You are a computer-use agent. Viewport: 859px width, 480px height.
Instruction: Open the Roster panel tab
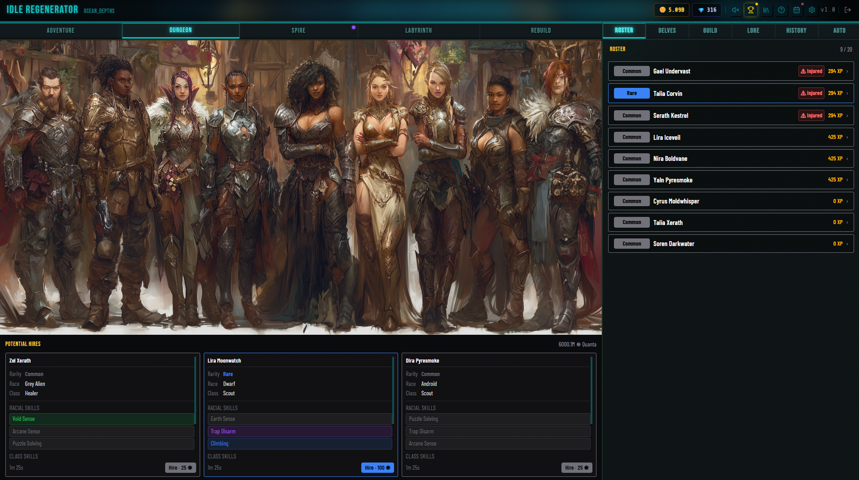click(x=624, y=30)
